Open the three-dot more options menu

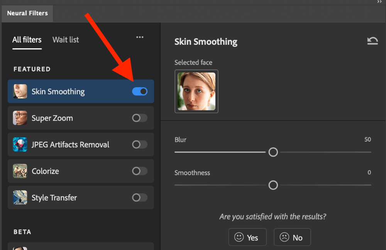[140, 37]
